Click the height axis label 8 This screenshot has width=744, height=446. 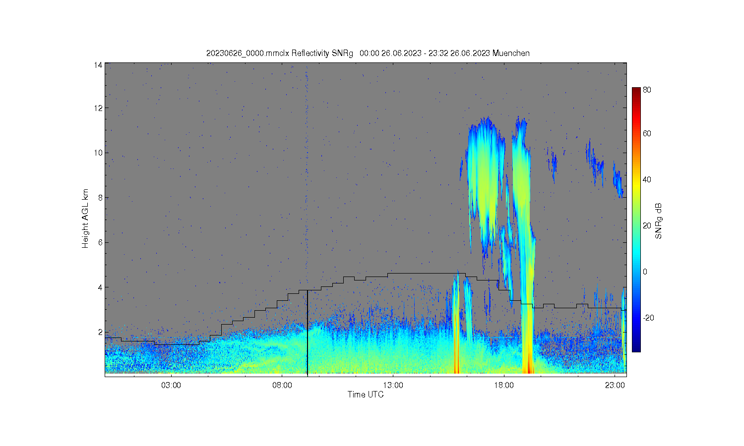click(100, 197)
